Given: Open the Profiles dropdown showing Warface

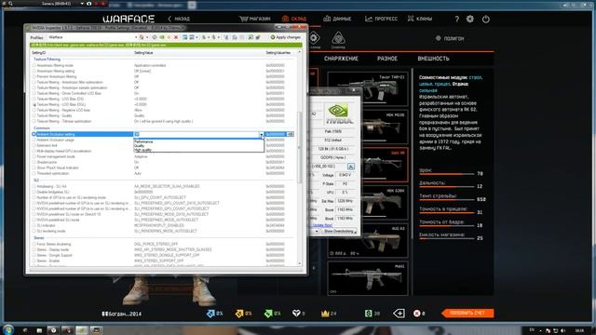Looking at the screenshot, I should [x=92, y=37].
